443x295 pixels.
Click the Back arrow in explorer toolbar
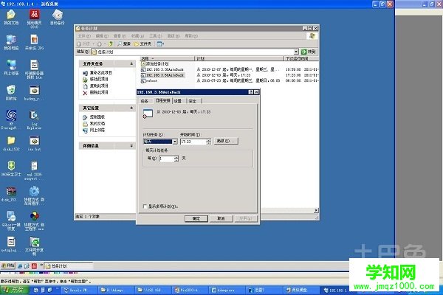tap(80, 44)
